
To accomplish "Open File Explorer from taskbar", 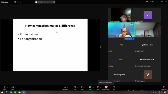I will coord(11,92).
